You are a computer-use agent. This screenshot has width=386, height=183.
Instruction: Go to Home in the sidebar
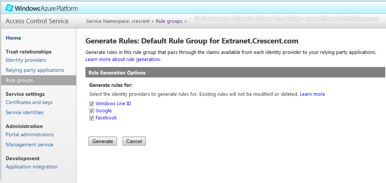tap(13, 38)
